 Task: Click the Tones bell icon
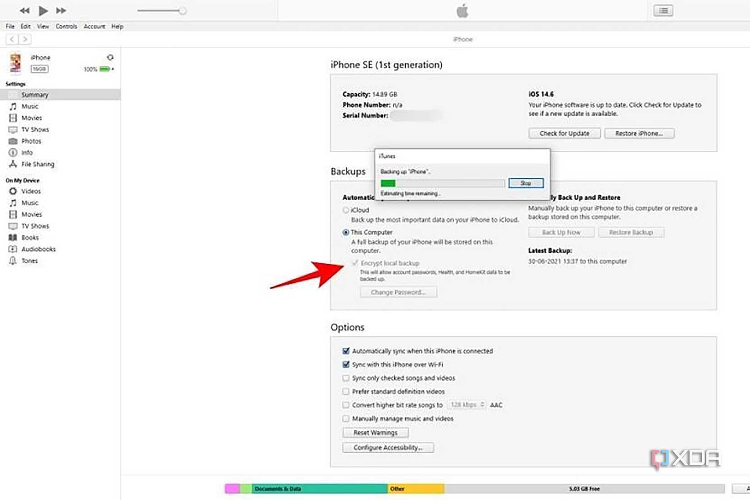coord(13,261)
